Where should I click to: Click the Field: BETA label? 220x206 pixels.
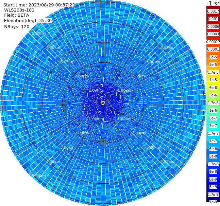pyautogui.click(x=17, y=15)
